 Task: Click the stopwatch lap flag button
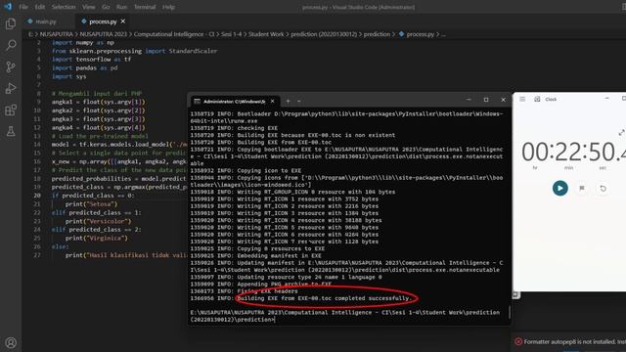tap(582, 188)
